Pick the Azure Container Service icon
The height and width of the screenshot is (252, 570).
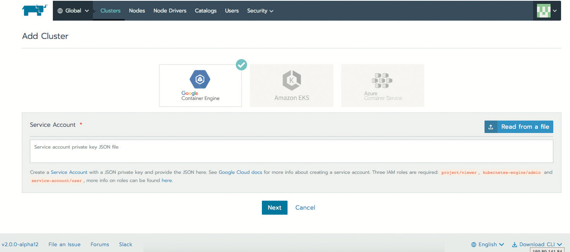(x=382, y=80)
